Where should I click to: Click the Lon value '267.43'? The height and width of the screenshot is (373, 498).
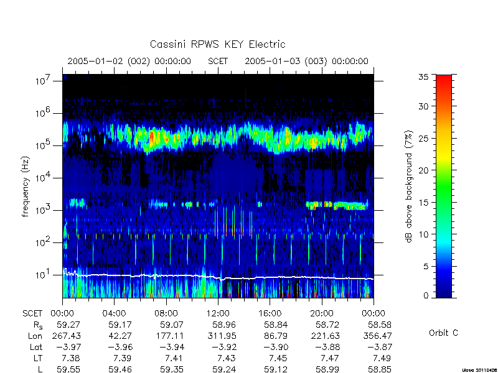(x=66, y=336)
